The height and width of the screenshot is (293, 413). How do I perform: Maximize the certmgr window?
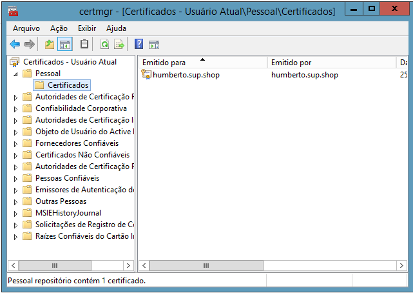(x=371, y=9)
